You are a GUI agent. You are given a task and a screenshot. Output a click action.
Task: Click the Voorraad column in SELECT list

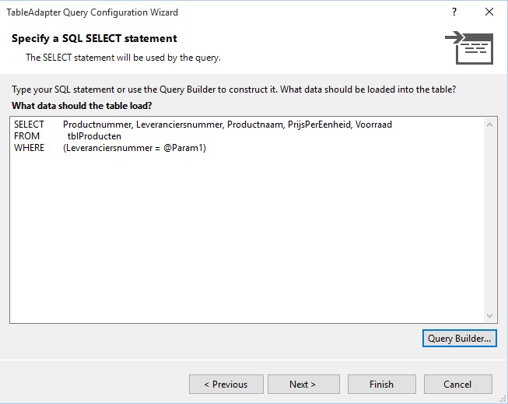pos(373,125)
